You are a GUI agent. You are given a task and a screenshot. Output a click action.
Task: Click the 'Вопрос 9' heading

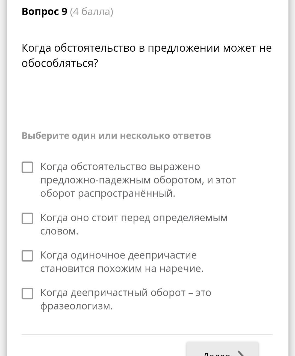coord(45,12)
